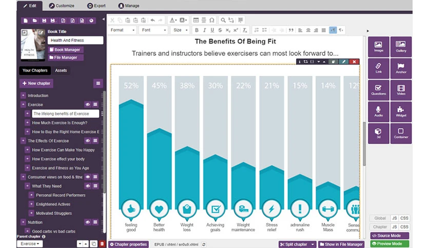Viewport: 429px width, 248px height.
Task: Open the Font dropdown
Action: pyautogui.click(x=154, y=30)
